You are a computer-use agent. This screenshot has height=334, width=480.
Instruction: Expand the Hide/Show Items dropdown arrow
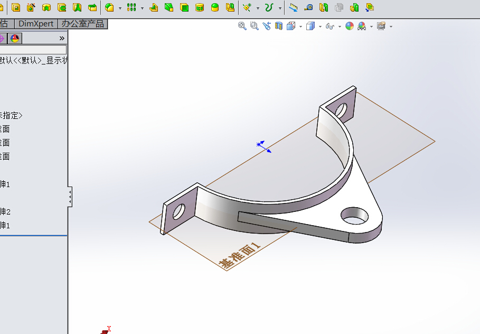(340, 26)
